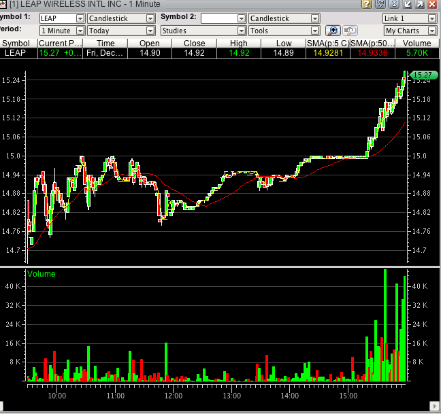Click the Volume column header

tap(416, 43)
